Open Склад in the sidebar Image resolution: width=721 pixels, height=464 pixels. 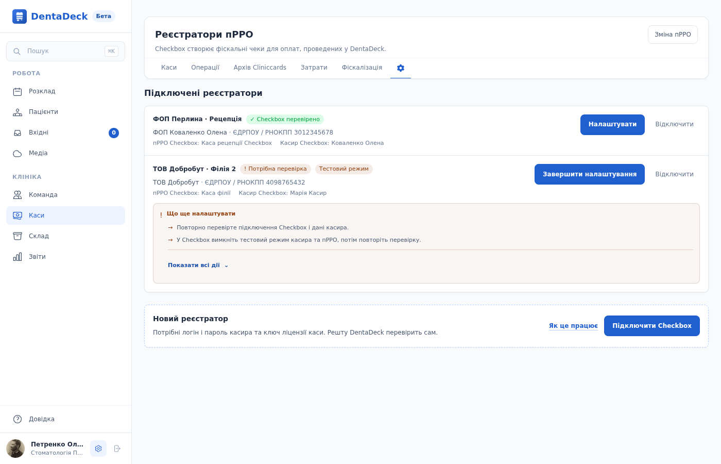pos(65,236)
